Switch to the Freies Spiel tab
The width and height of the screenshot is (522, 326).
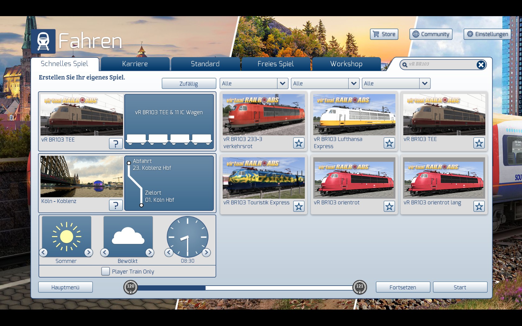click(x=276, y=64)
